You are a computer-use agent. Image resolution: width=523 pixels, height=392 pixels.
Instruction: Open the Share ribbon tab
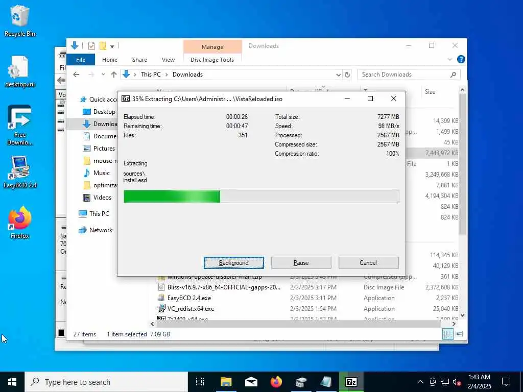[139, 60]
